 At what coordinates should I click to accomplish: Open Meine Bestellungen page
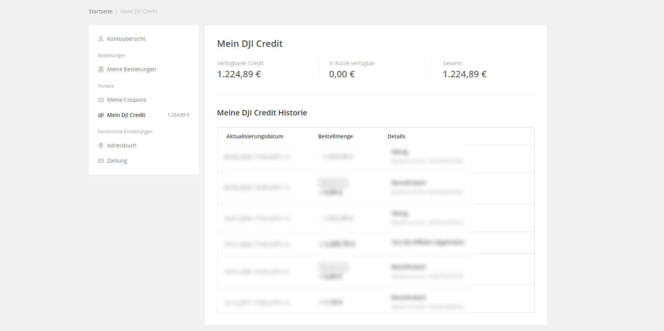131,69
